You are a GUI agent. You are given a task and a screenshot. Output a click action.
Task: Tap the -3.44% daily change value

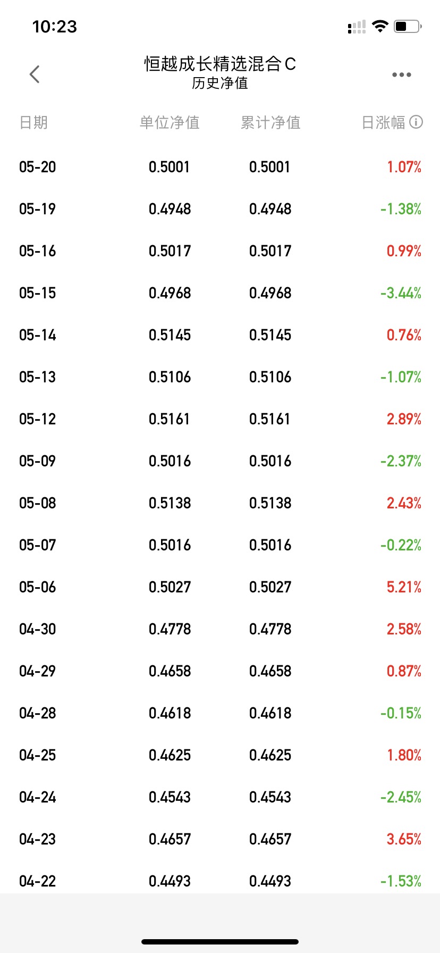click(401, 293)
